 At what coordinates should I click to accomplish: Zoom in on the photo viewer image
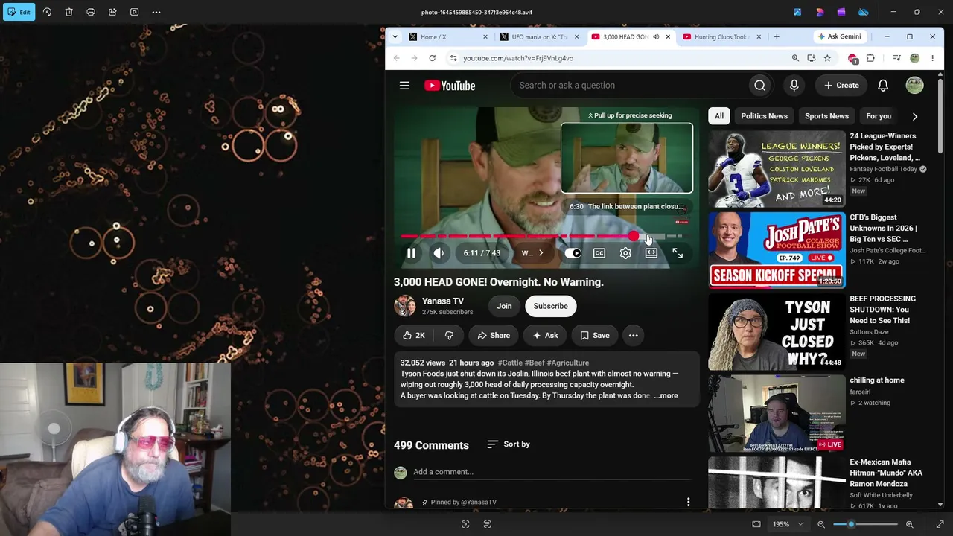tap(909, 524)
